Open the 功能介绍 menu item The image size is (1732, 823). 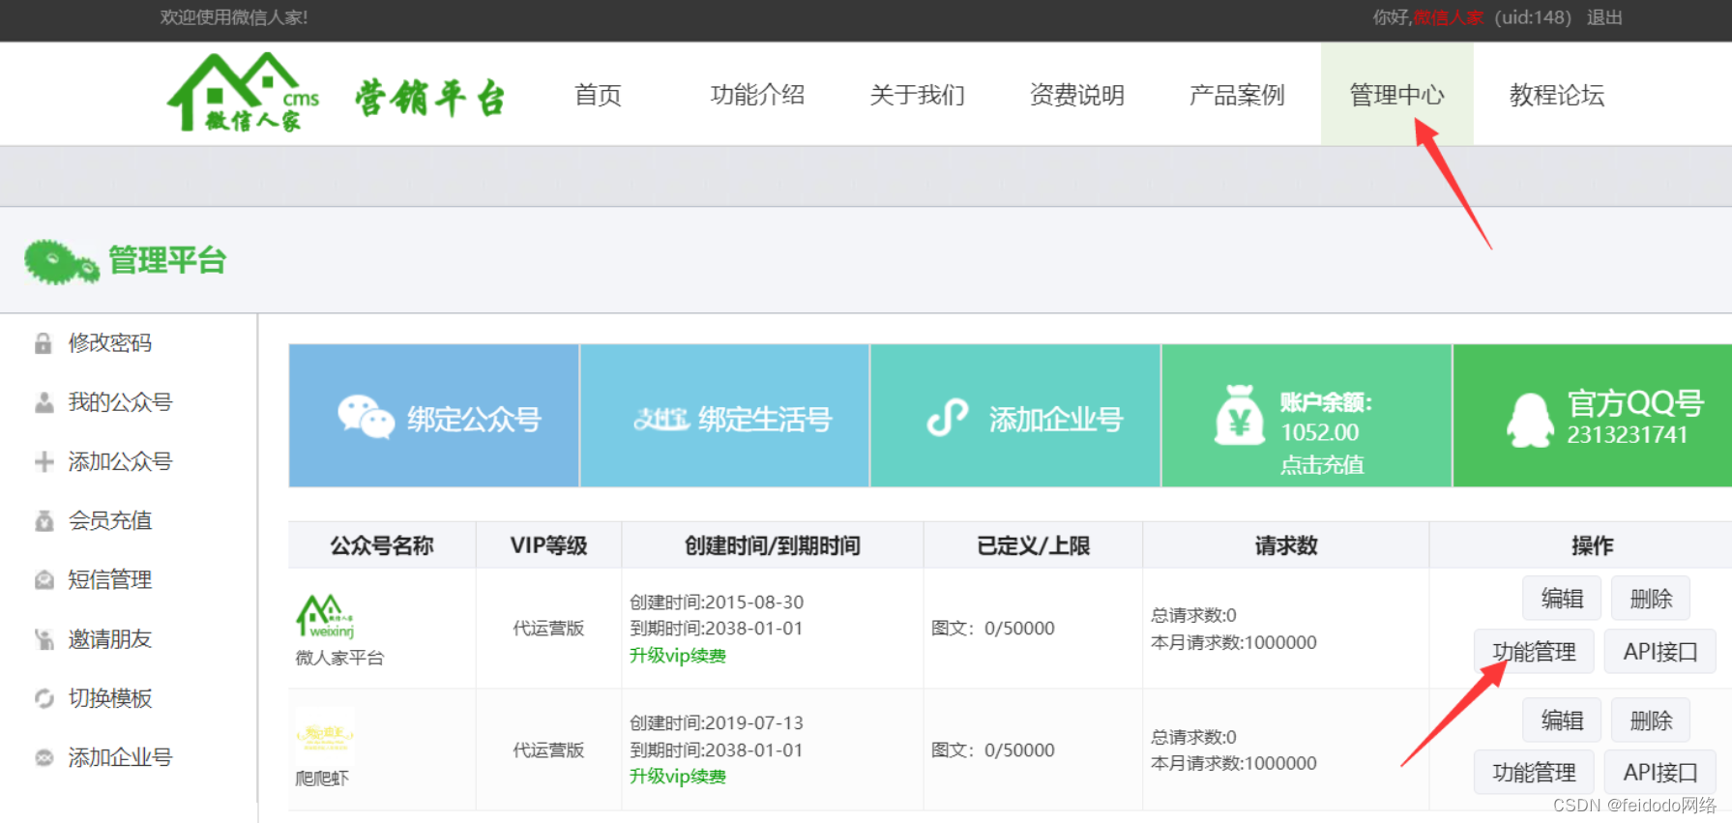click(757, 95)
